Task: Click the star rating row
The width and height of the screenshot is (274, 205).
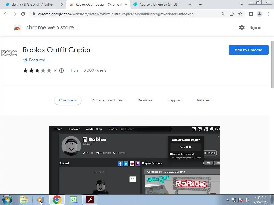Action: pyautogui.click(x=37, y=70)
